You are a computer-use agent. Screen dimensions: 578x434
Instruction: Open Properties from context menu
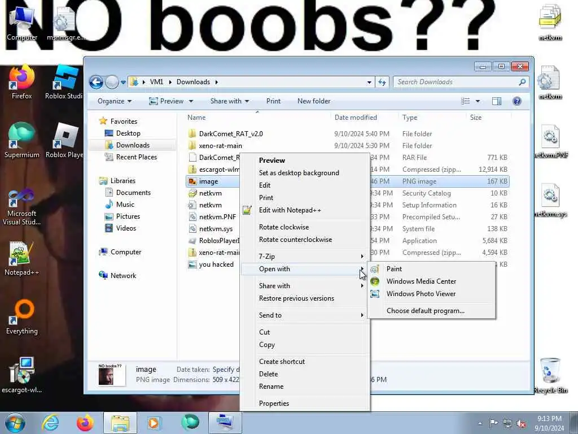305,403
